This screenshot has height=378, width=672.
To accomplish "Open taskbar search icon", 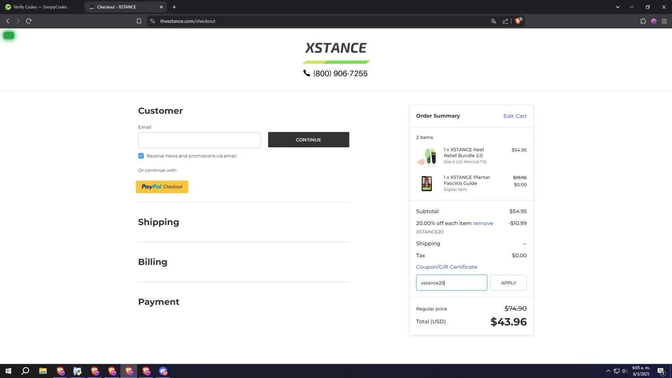I will point(26,371).
